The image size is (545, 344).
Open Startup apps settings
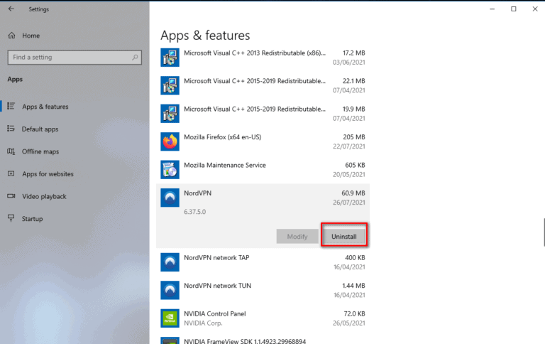point(32,219)
